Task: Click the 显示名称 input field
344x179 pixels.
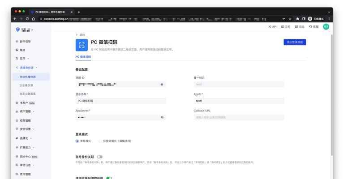Action: pyautogui.click(x=120, y=101)
